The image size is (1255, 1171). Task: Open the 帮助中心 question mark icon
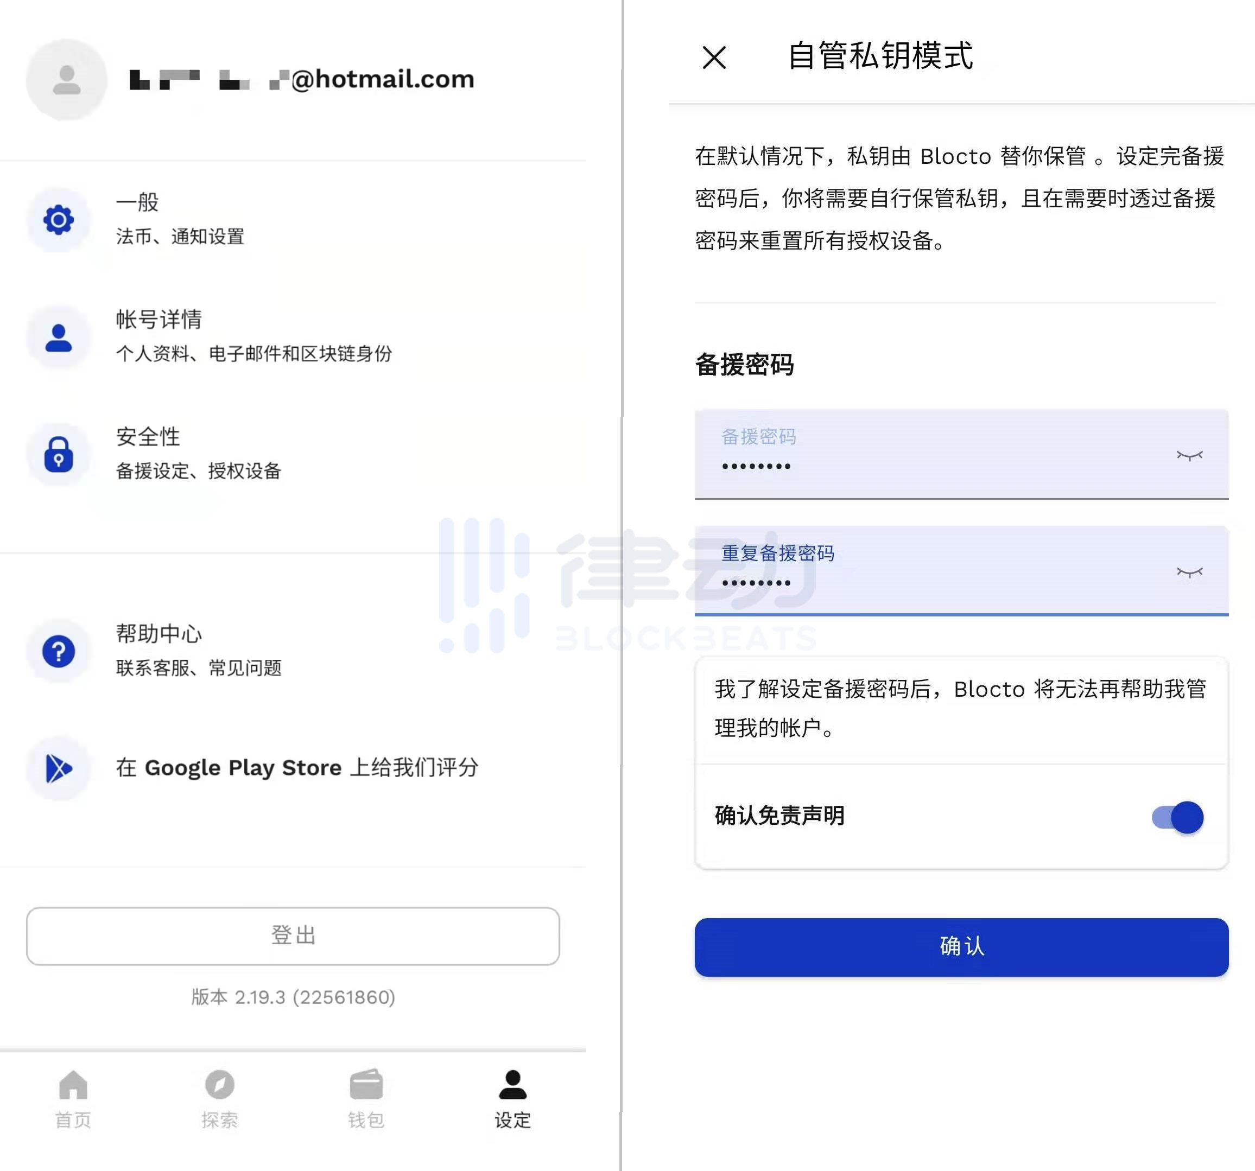click(x=59, y=651)
